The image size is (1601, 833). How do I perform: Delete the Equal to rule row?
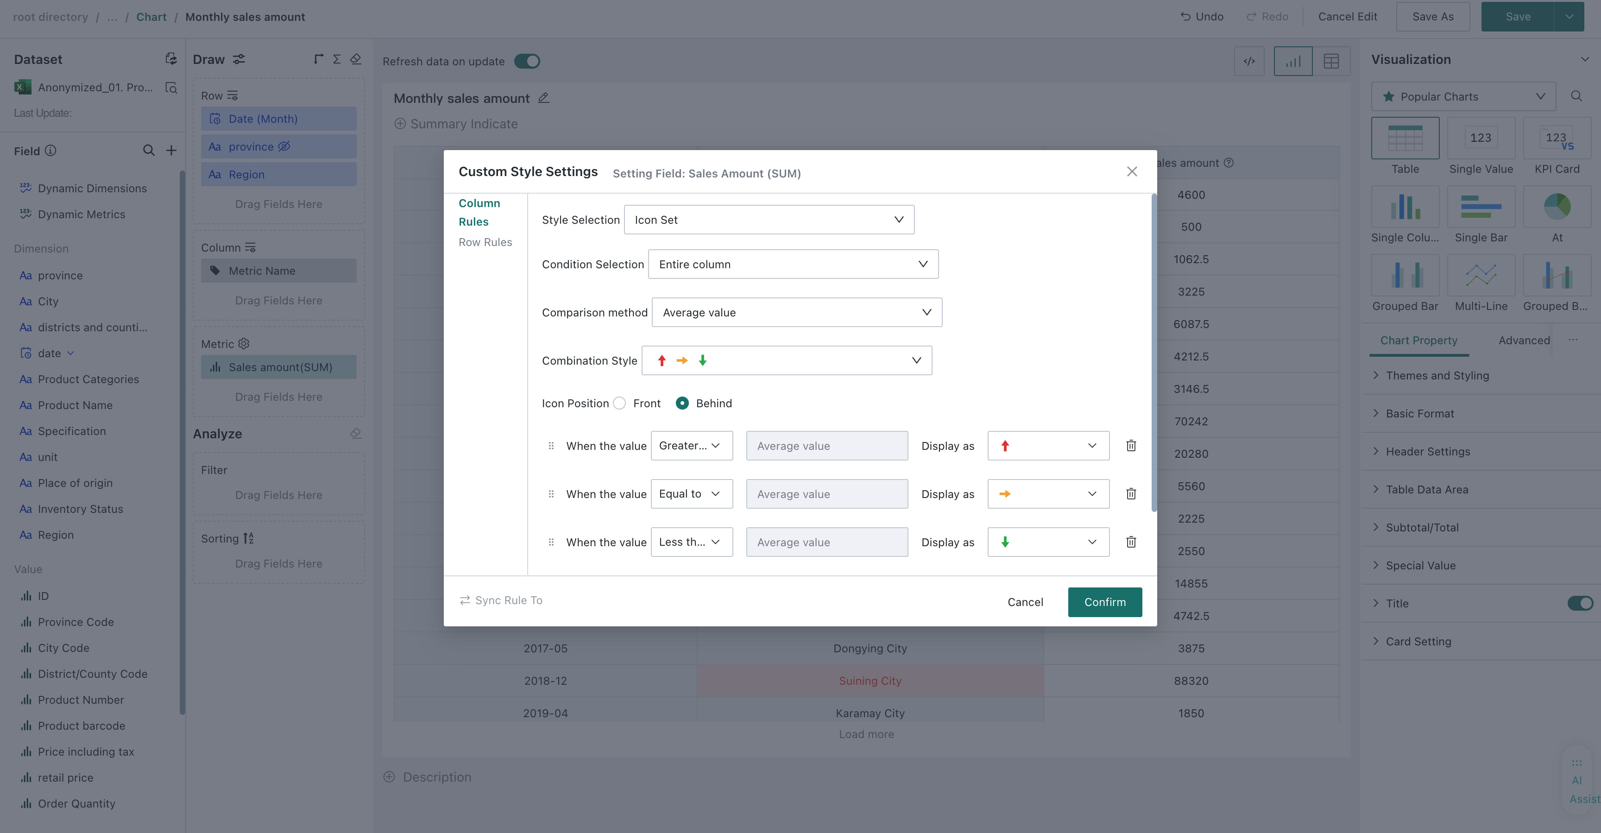tap(1131, 493)
